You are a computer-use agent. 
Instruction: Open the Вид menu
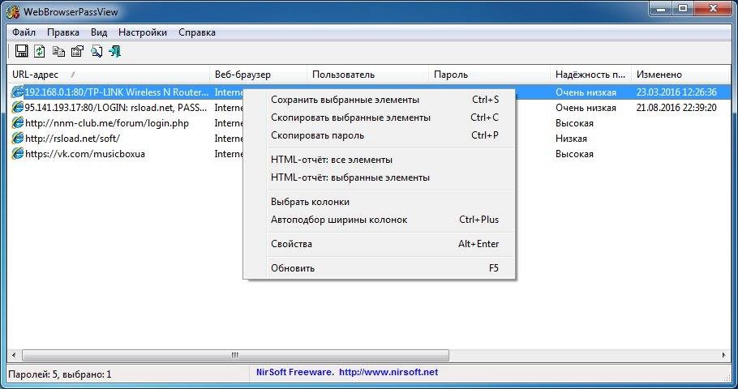pyautogui.click(x=99, y=32)
